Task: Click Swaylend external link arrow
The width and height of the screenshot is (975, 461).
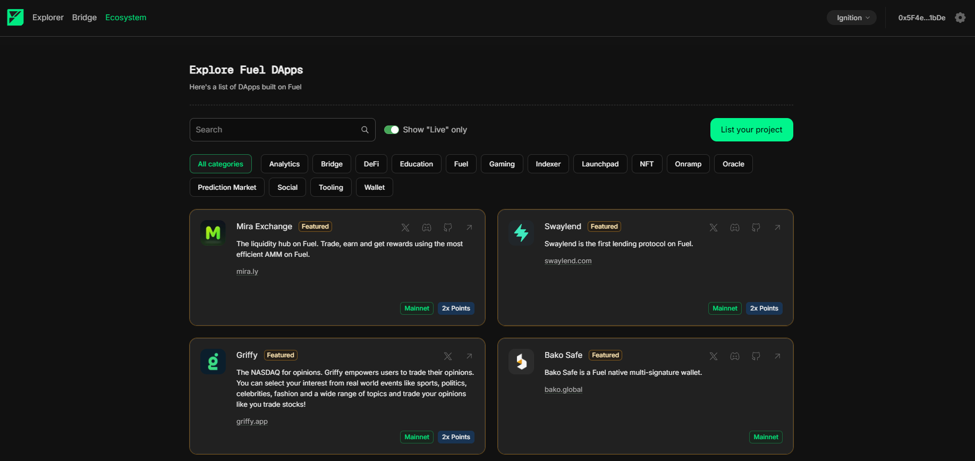Action: (x=777, y=228)
